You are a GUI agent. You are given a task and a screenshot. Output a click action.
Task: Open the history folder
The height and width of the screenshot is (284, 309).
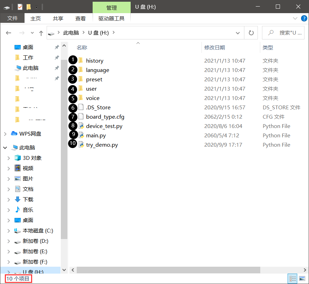click(x=94, y=61)
